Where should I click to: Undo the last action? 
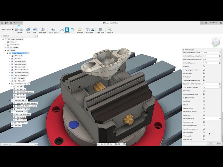click(x=15, y=23)
